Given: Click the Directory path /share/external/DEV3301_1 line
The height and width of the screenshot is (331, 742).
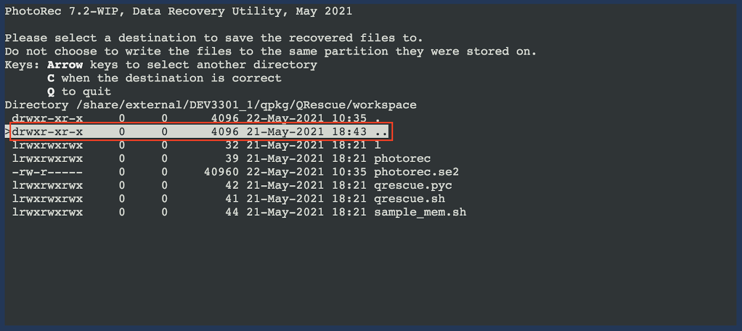Looking at the screenshot, I should click(x=211, y=105).
